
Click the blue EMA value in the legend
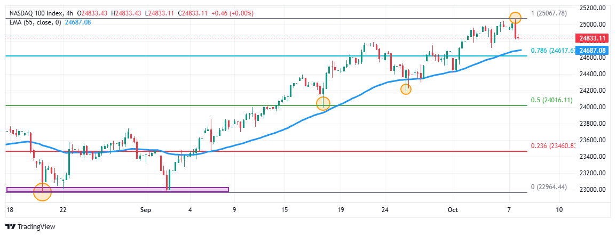pos(77,22)
